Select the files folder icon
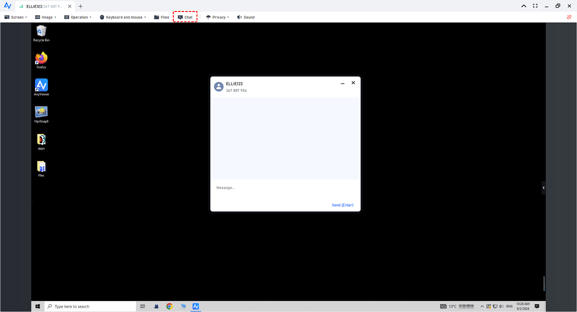Screen dimensions: 577x312 pos(41,169)
